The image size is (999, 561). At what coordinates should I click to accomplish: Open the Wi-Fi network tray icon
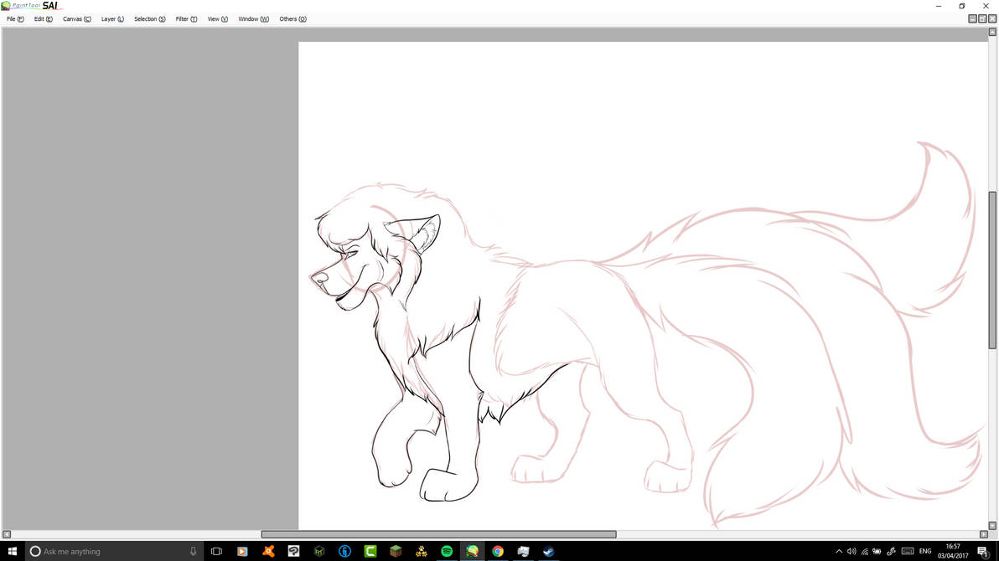(865, 552)
